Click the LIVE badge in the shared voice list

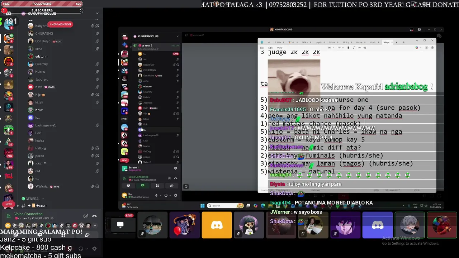(x=176, y=54)
